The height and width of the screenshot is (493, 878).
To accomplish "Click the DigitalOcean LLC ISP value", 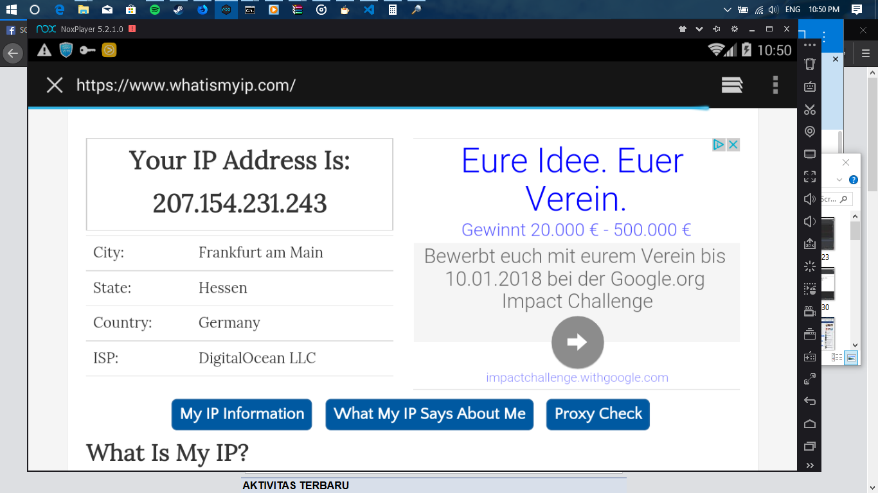I will click(x=257, y=358).
